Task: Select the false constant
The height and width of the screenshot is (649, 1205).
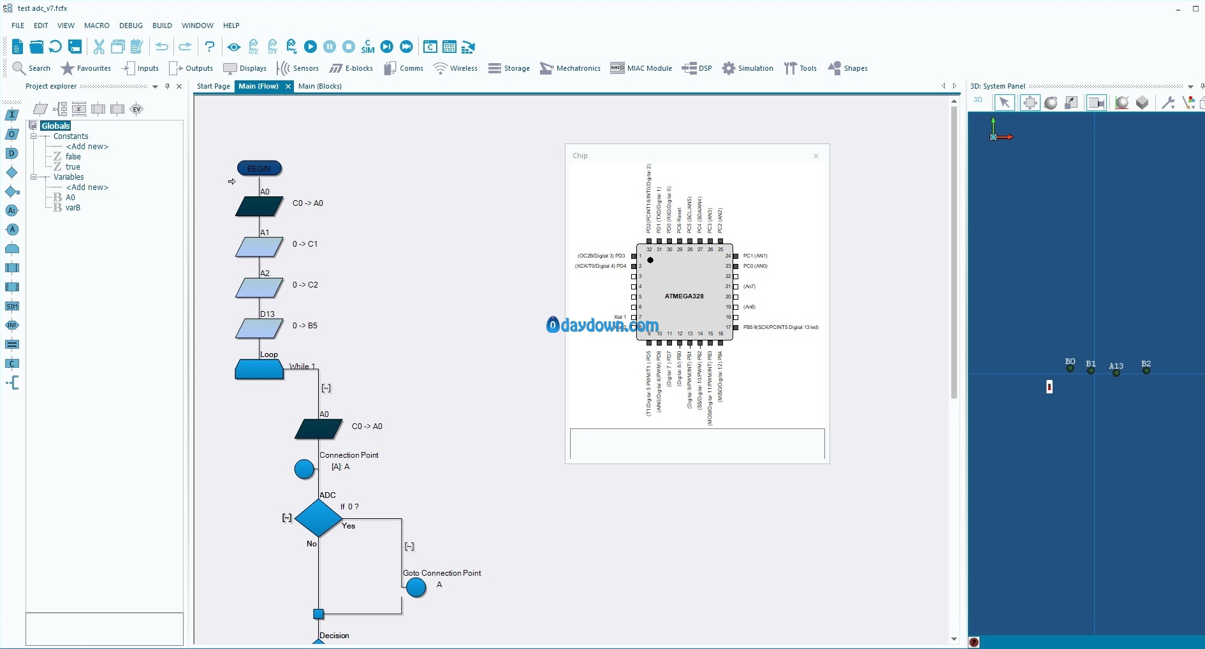Action: (73, 157)
